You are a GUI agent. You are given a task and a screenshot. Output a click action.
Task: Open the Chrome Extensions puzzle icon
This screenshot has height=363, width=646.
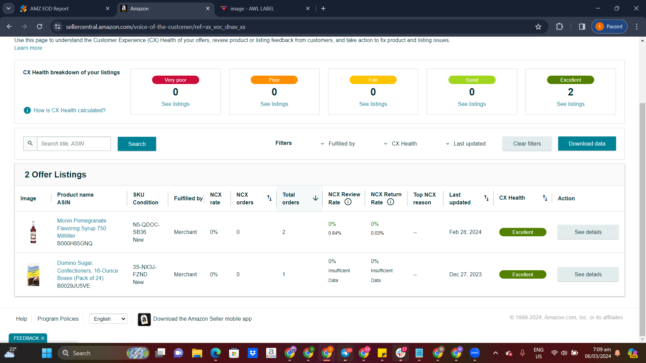[x=560, y=27]
